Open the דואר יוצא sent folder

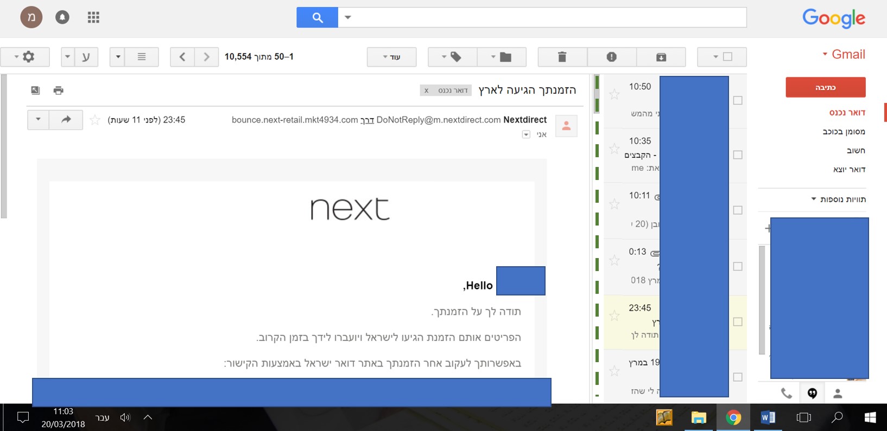coord(849,170)
